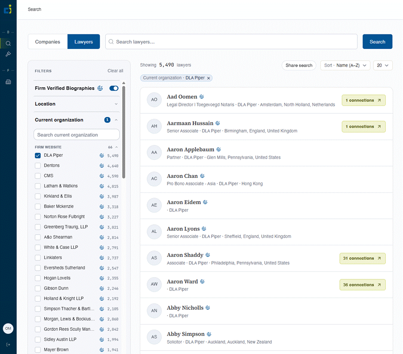Check the CMS checkbox
403x354 pixels.
pyautogui.click(x=38, y=176)
